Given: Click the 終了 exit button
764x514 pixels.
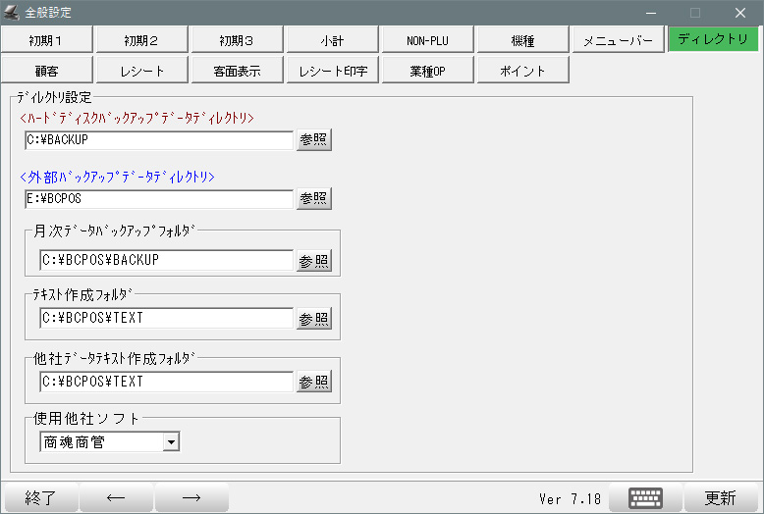Looking at the screenshot, I should (39, 497).
